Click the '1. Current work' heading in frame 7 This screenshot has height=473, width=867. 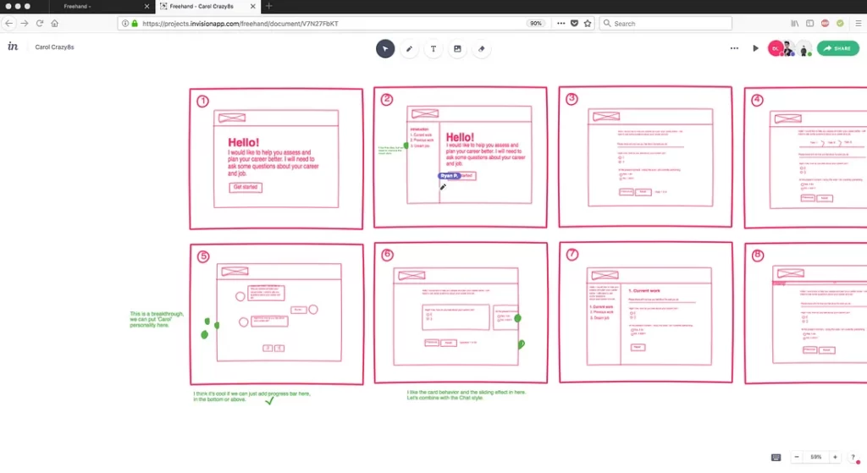pyautogui.click(x=644, y=290)
